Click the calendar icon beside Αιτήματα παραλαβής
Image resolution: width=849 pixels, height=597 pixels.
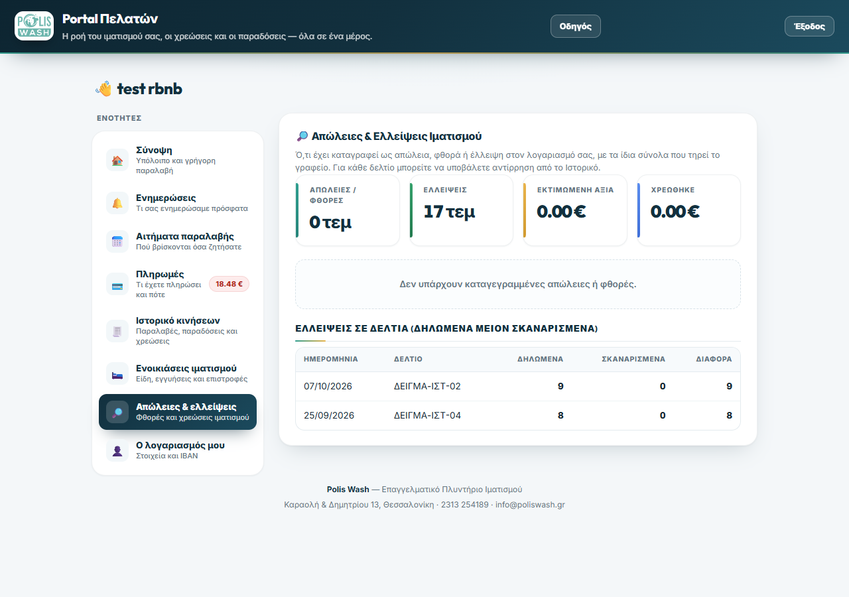(x=117, y=241)
